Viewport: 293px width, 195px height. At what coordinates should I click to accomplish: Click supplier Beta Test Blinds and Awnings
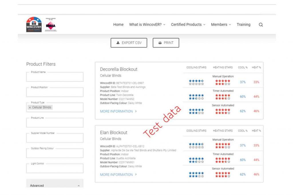pyautogui.click(x=128, y=87)
